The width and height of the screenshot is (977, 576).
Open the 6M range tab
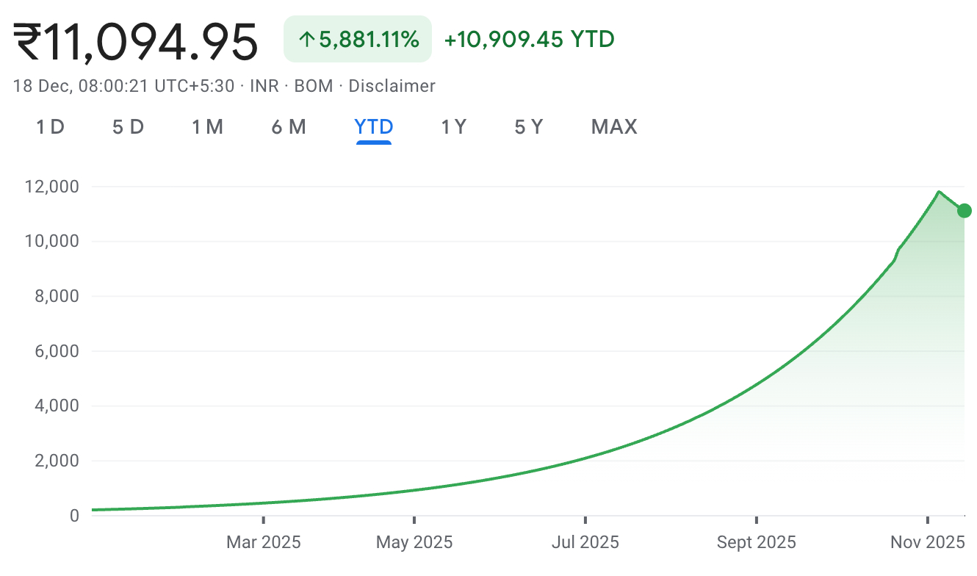tap(288, 127)
